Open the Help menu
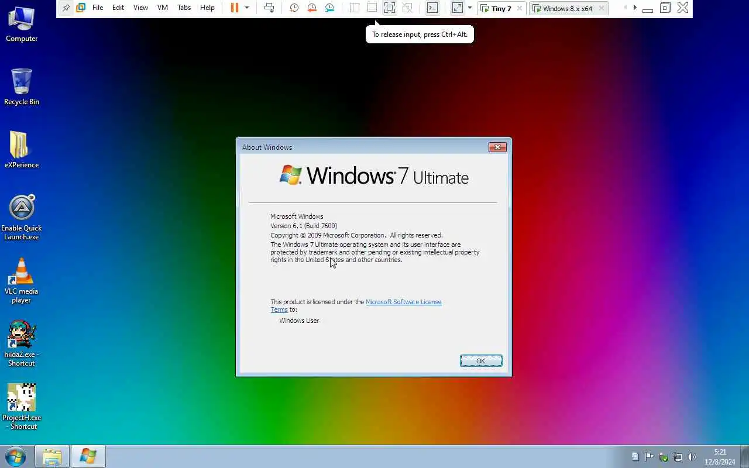This screenshot has height=468, width=749. (207, 8)
